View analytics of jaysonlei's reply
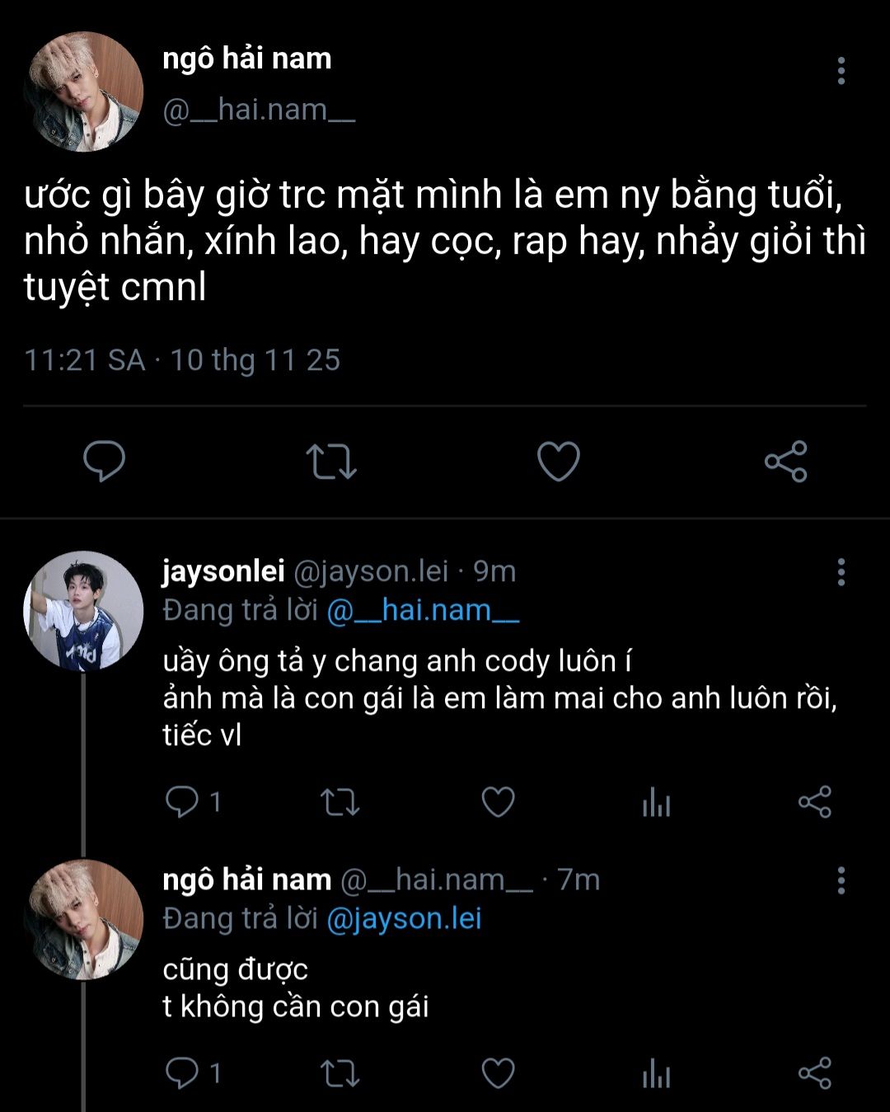 tap(656, 801)
